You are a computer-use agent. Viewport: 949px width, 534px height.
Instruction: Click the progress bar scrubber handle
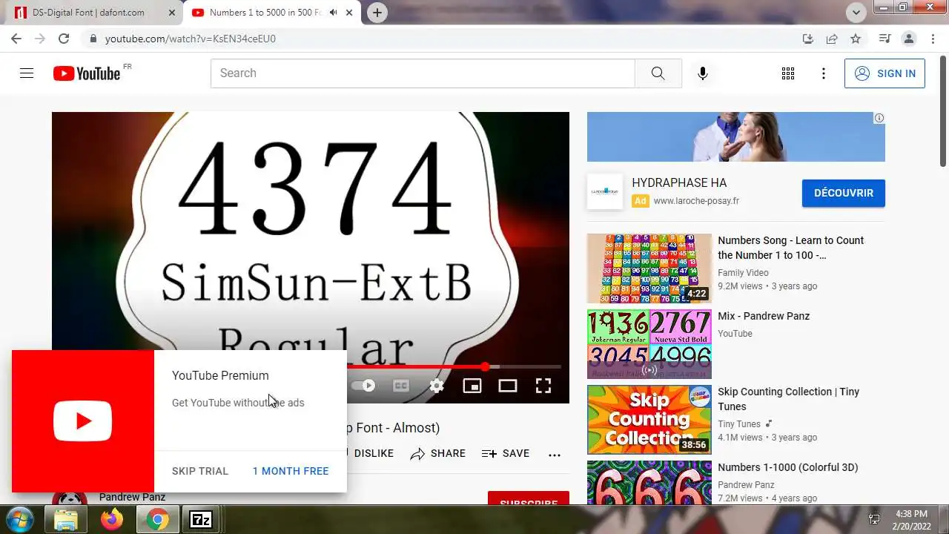coord(485,366)
